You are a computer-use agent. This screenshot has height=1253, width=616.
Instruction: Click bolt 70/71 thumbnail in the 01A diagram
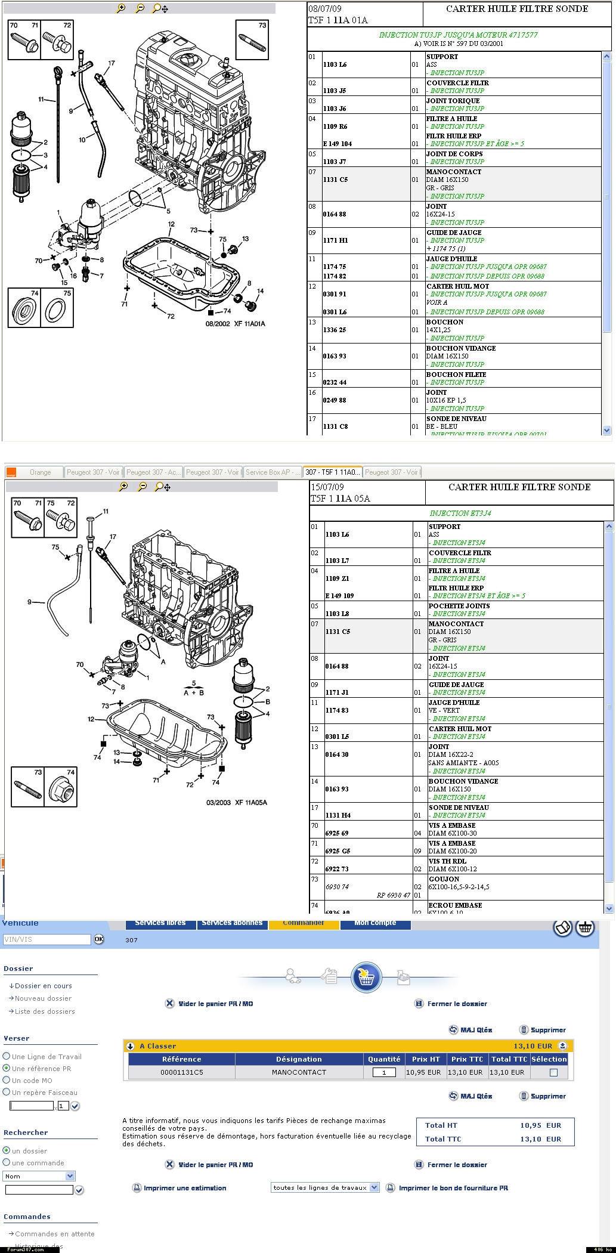pos(24,40)
